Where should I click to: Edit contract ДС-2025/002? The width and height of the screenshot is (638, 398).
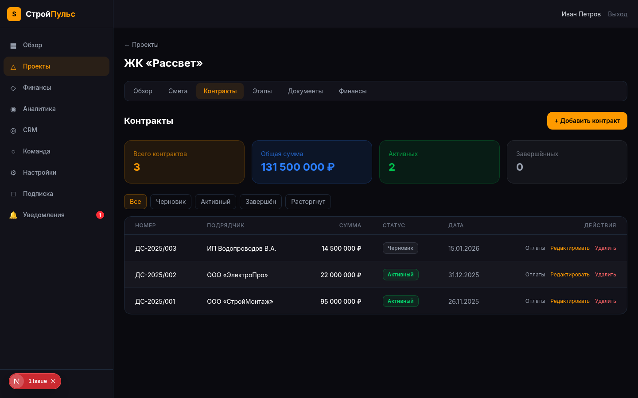click(570, 275)
